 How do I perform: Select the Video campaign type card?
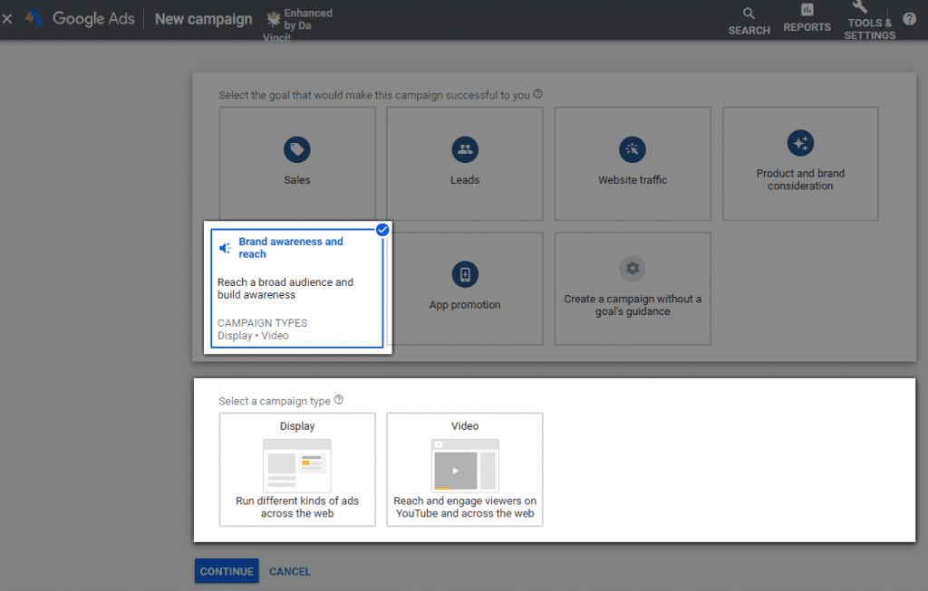point(465,469)
